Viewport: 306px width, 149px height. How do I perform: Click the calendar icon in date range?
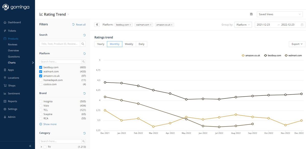tap(302, 25)
